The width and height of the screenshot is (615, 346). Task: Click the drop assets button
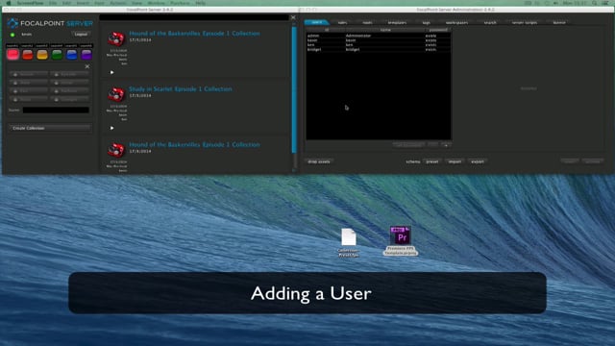318,161
